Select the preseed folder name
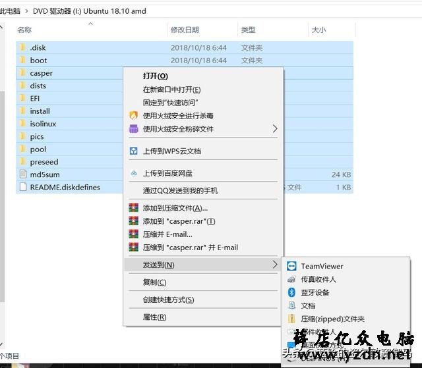 coord(44,162)
